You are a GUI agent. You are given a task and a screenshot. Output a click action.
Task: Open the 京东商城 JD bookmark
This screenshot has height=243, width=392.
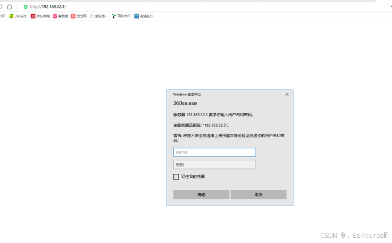pos(40,16)
